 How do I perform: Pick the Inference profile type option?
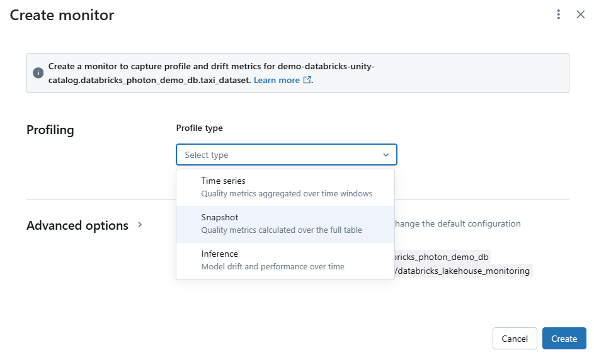click(x=285, y=260)
